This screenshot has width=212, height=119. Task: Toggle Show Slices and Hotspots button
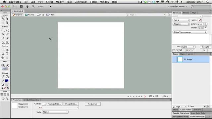pos(7,69)
